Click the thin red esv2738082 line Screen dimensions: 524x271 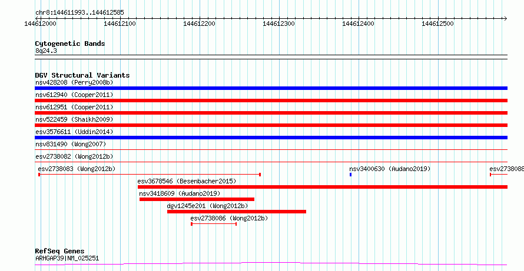(x=271, y=162)
